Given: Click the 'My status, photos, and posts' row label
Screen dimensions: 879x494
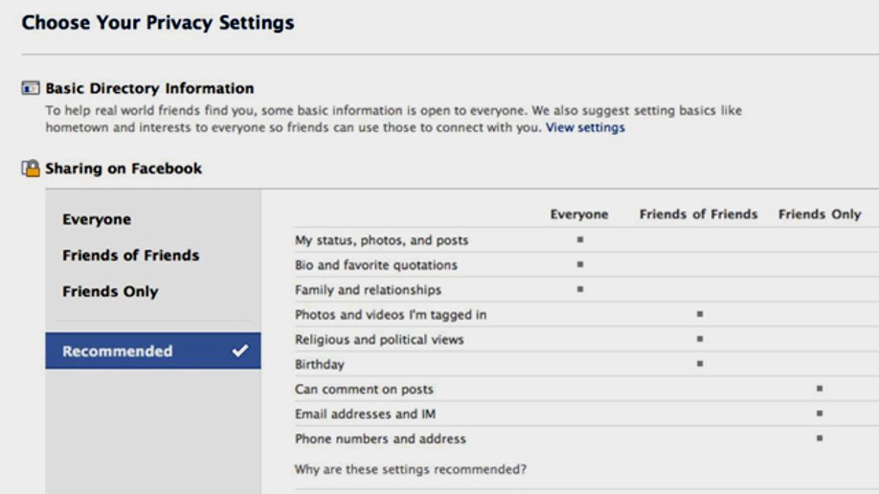Looking at the screenshot, I should 381,240.
